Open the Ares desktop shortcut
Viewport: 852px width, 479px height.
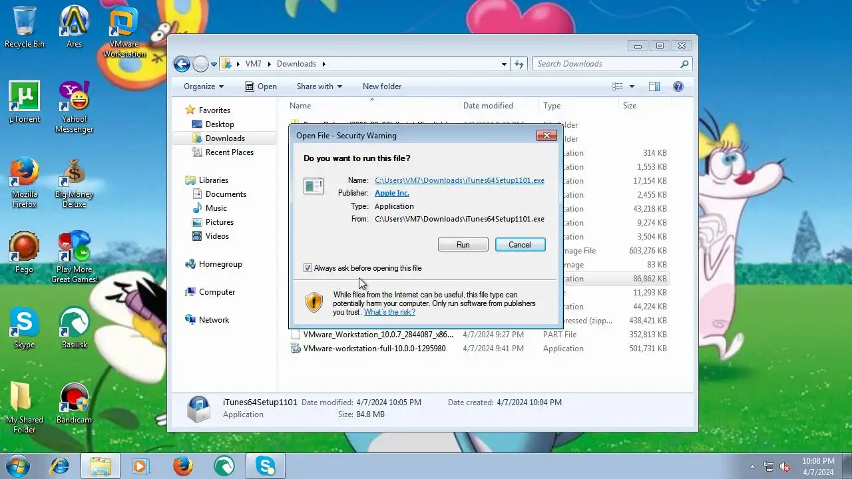(74, 27)
